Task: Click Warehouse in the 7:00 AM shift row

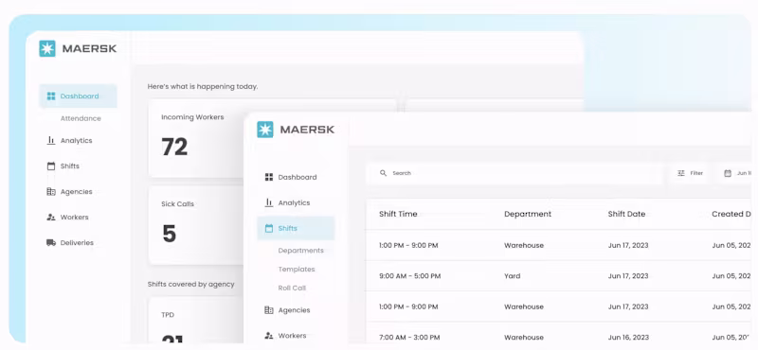Action: coord(524,337)
